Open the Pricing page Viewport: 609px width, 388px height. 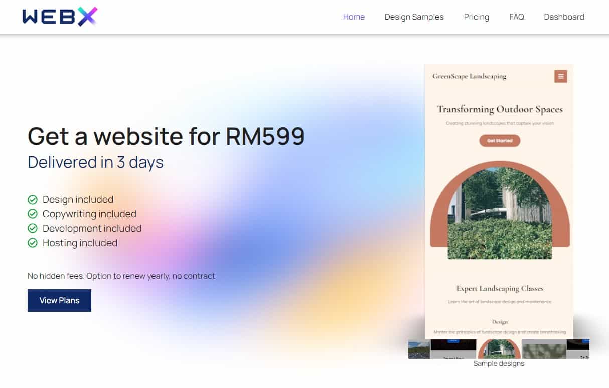tap(476, 17)
